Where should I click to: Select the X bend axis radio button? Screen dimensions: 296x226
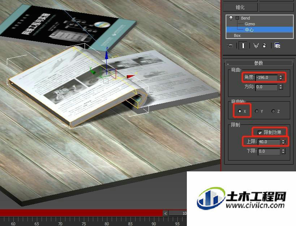tap(240, 111)
